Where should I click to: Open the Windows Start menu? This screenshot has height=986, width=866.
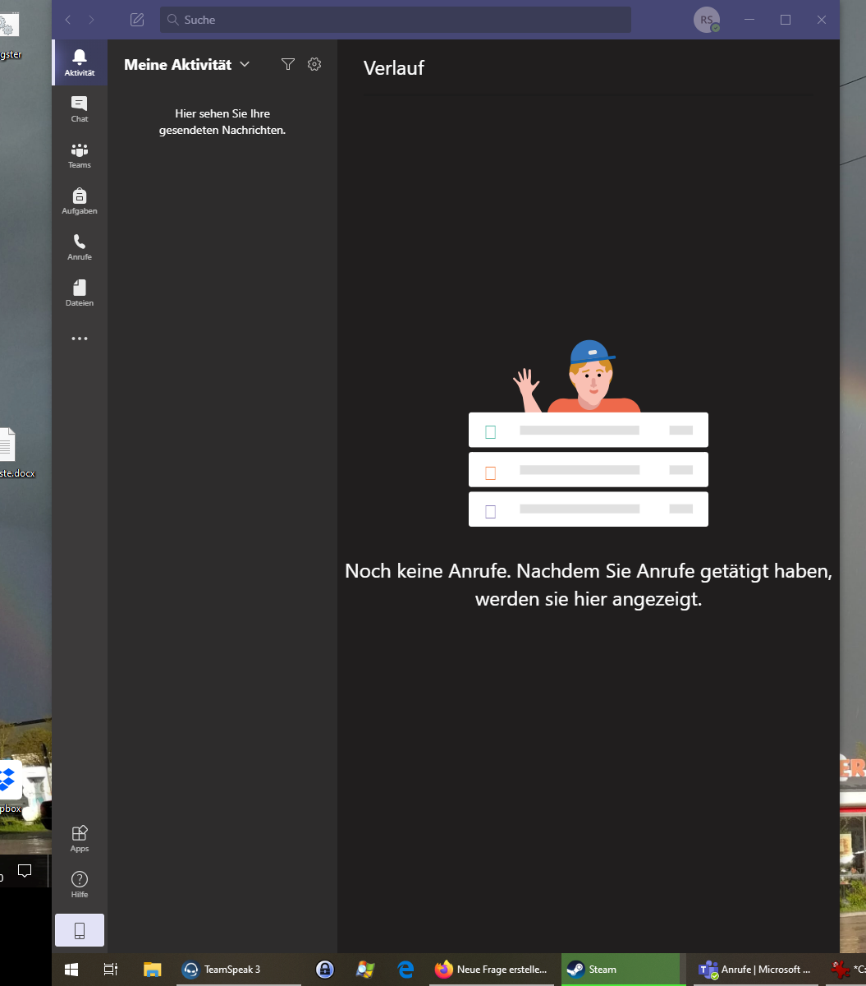point(71,970)
